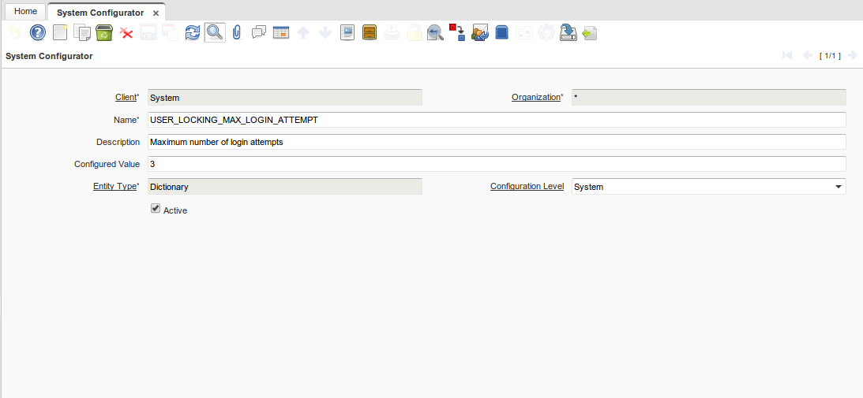Click the Refresh arrows icon
Viewport: 863px width, 398px height.
point(193,32)
